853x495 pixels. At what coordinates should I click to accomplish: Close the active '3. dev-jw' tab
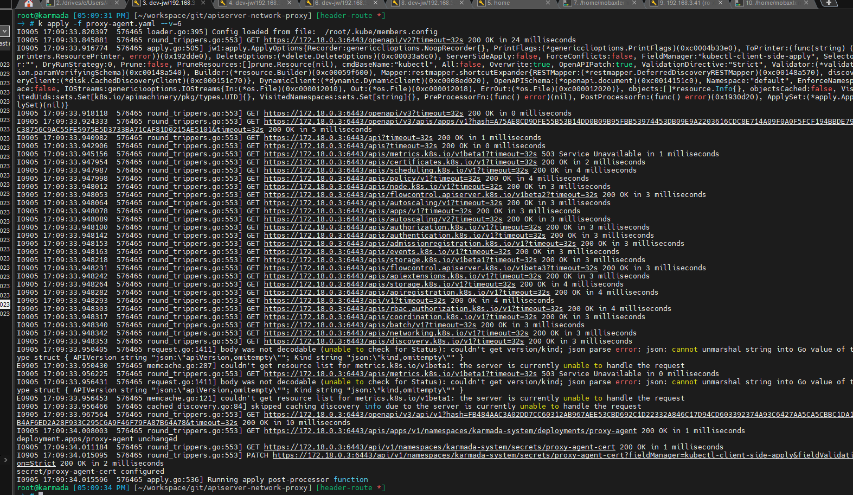point(204,3)
